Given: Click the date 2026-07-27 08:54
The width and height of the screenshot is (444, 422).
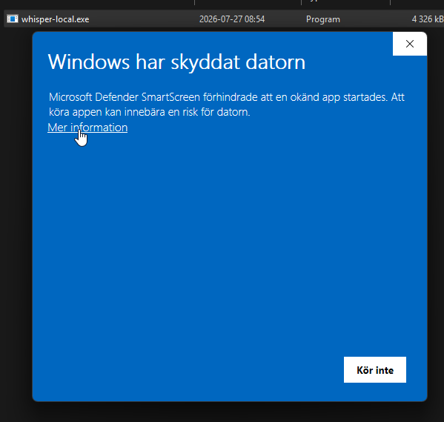Looking at the screenshot, I should point(232,19).
